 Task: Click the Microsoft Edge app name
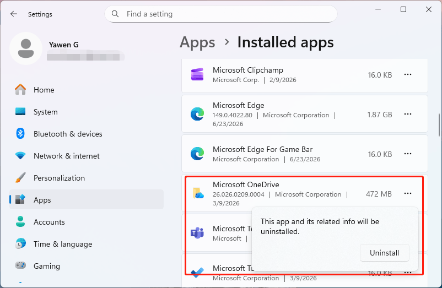(239, 105)
